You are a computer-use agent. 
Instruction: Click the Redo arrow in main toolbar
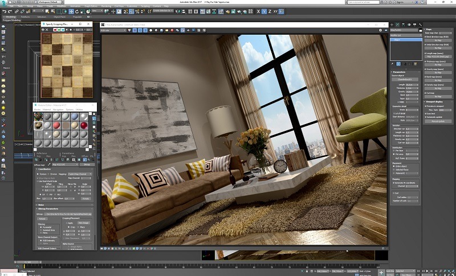point(10,11)
